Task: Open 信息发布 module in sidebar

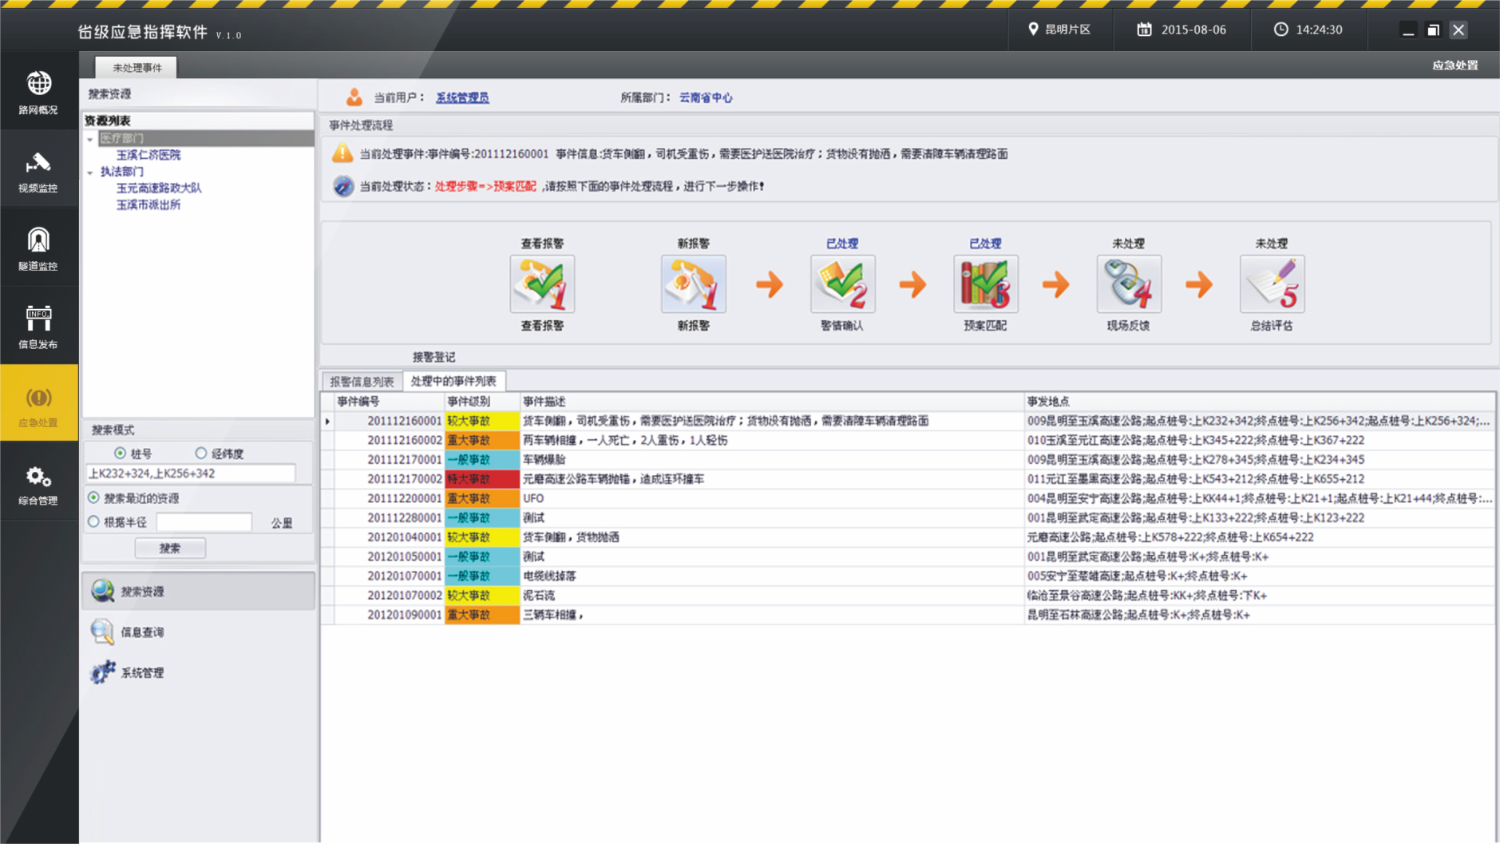Action: click(38, 327)
